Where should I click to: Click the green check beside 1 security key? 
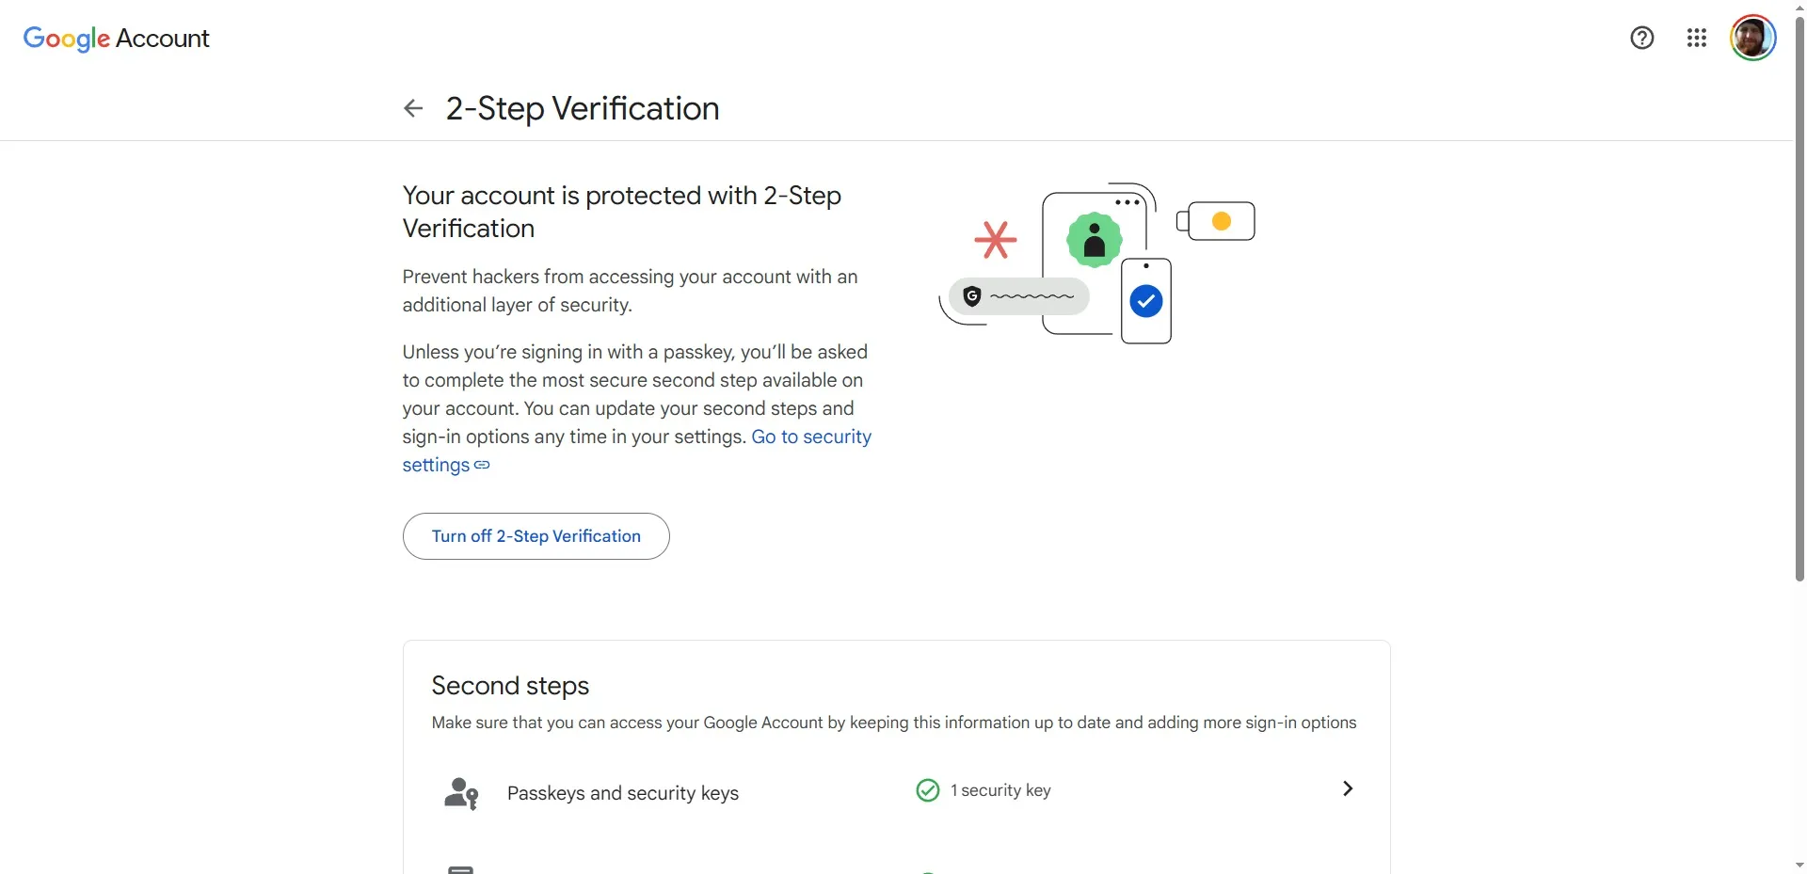927,790
